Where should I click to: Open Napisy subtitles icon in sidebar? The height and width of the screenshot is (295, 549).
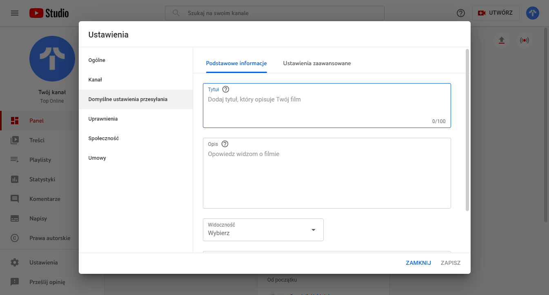[x=15, y=218]
